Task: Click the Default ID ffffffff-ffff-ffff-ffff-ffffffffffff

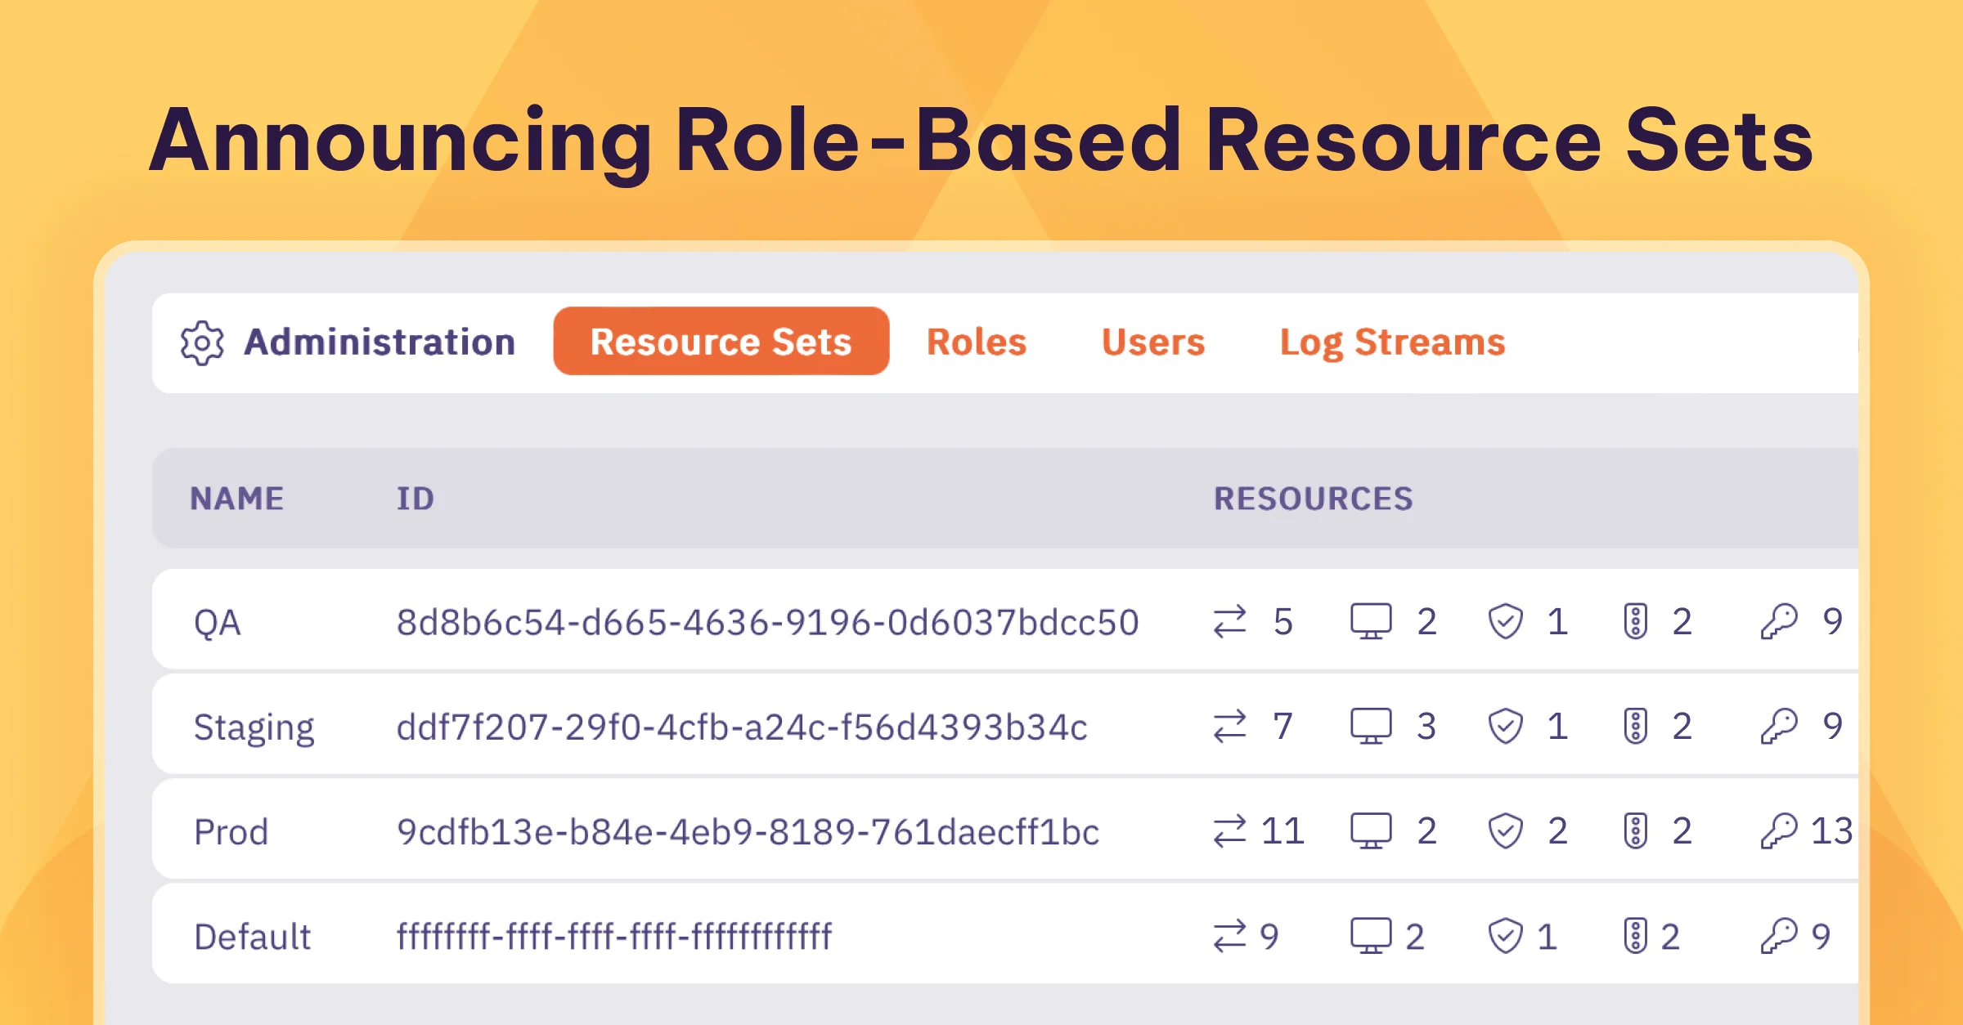Action: (614, 937)
